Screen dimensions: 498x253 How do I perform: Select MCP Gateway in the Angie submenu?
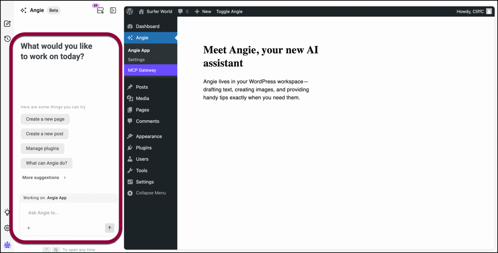pyautogui.click(x=142, y=70)
